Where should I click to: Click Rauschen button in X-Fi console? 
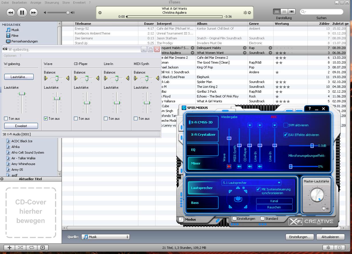point(274,207)
